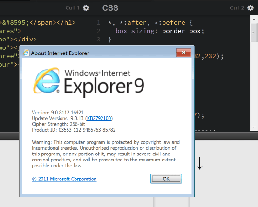Click line number 1 in CSS editor
Screen dimensions: 258x207
pyautogui.click(x=99, y=22)
